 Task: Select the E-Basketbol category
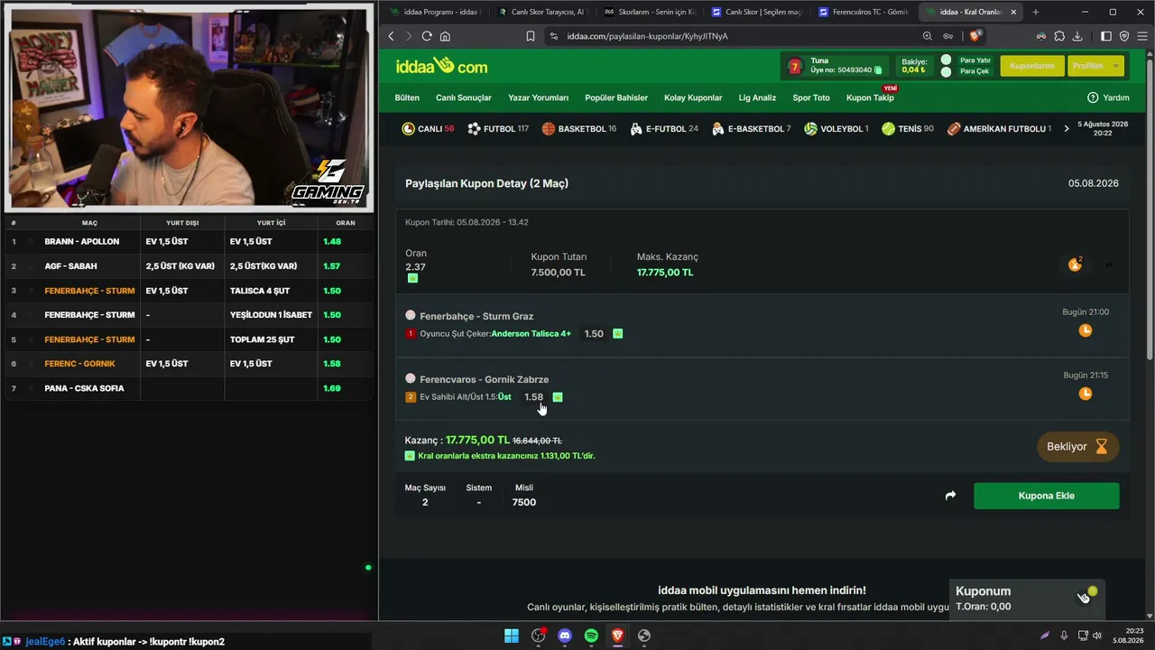752,129
